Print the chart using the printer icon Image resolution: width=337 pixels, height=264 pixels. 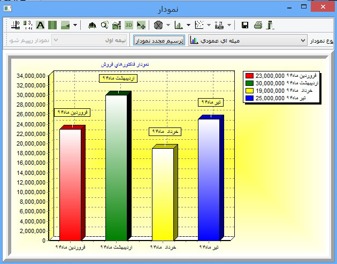point(258,25)
